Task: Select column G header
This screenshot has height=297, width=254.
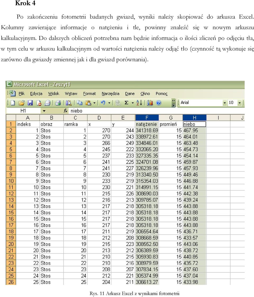Action: click(171, 118)
